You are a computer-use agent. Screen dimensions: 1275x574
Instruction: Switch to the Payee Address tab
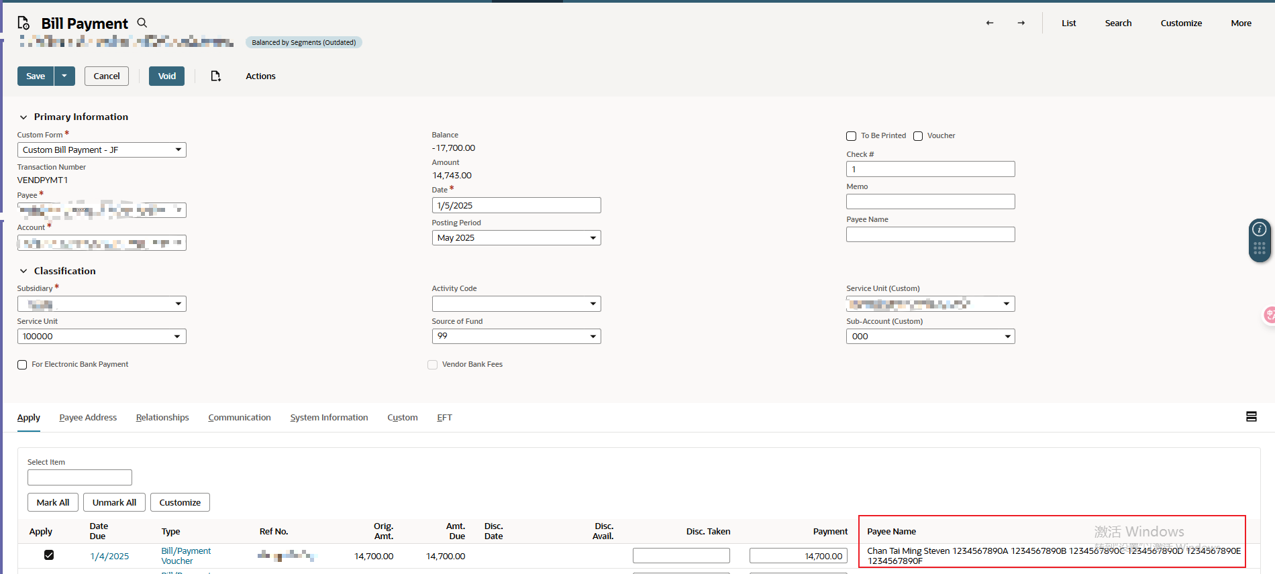click(x=88, y=417)
